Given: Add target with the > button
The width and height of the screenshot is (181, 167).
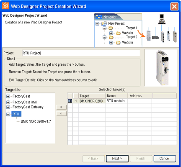Looking at the screenshot, I should pyautogui.click(x=61, y=107).
